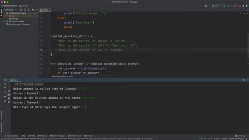249x140 pixels.
Task: Open the Terminal tool window
Action: pos(89,136)
